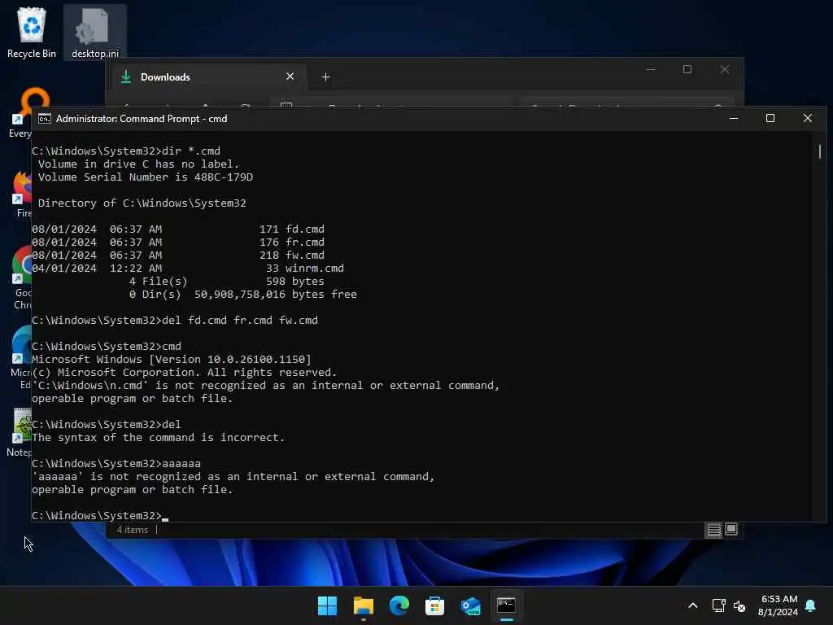Open Microsoft Store from the taskbar

point(434,605)
